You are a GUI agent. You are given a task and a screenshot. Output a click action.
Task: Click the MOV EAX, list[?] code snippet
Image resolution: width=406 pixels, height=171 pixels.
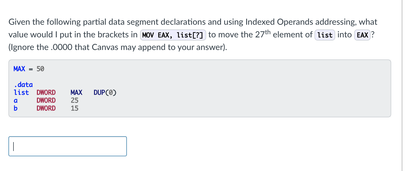[x=173, y=35]
